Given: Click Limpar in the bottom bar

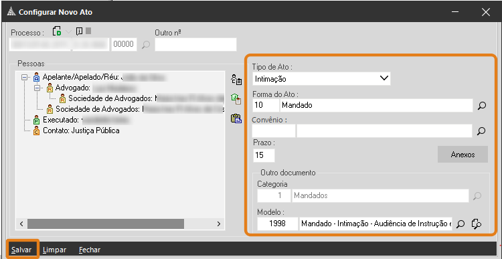Looking at the screenshot, I should point(54,250).
